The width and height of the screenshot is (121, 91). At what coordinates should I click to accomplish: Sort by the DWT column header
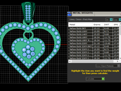(x=108, y=25)
